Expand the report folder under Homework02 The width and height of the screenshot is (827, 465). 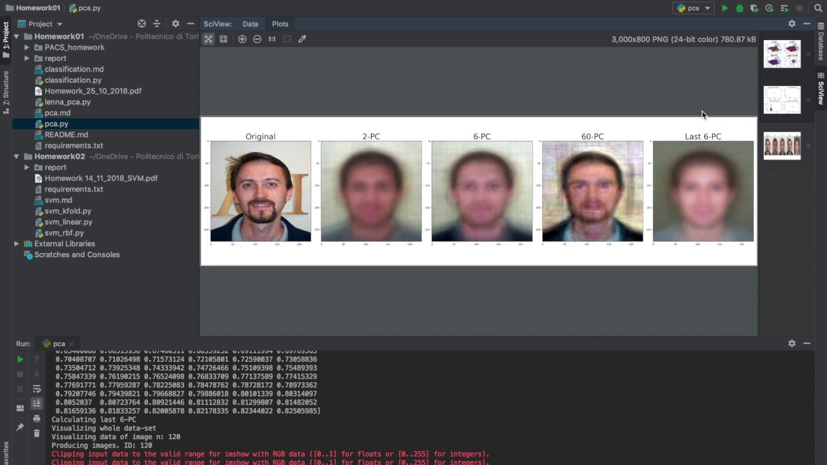tap(27, 168)
